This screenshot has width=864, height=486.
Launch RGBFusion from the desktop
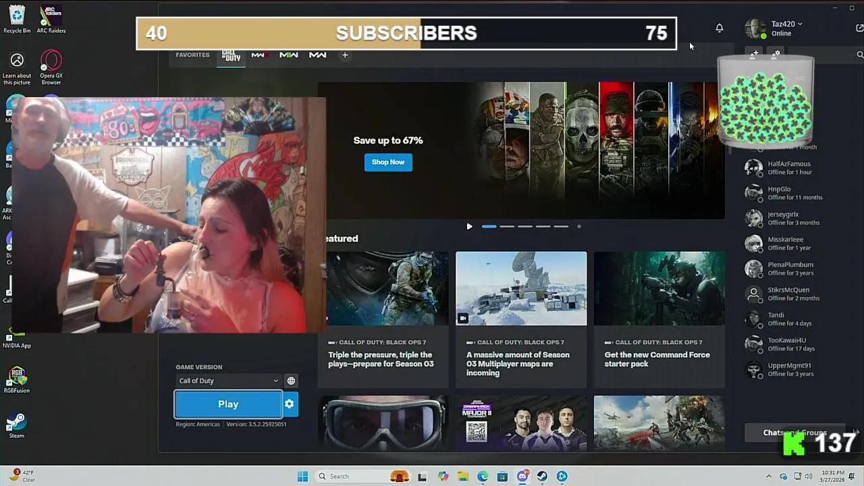click(17, 380)
